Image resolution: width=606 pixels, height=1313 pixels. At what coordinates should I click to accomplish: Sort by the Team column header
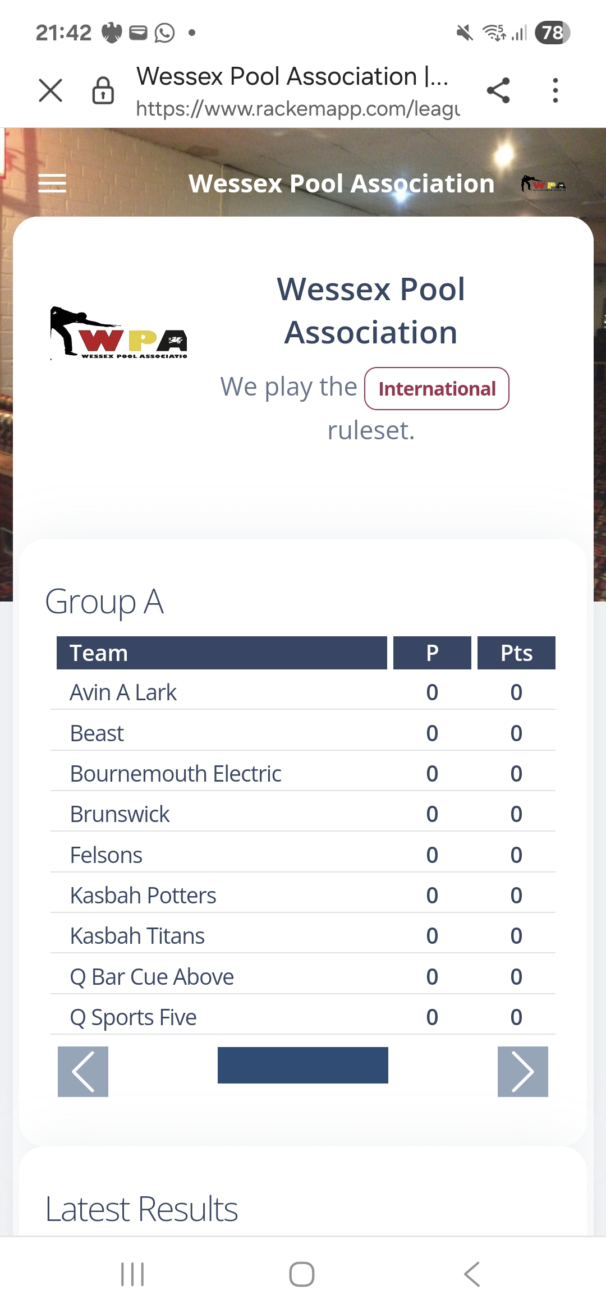[x=222, y=653]
